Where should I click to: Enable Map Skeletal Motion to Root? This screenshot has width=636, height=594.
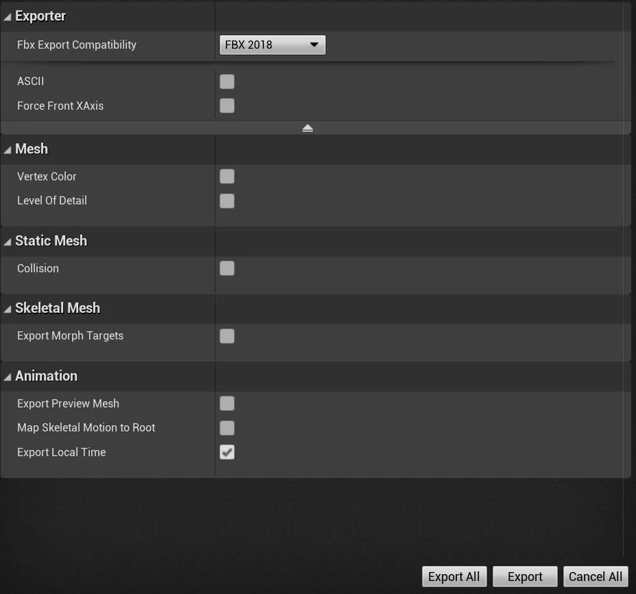(x=227, y=427)
